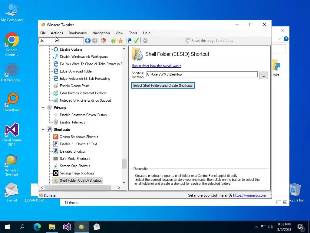310x233 pixels.
Task: Open Microsoft Edge from the taskbar
Action: pos(37,227)
